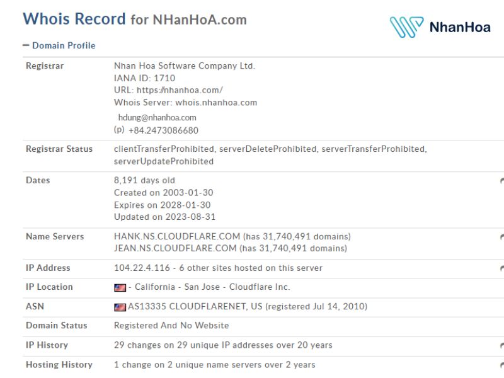This screenshot has height=378, width=504.
Task: Open the https://nhanhoa.com/ registrar URL
Action: click(180, 90)
